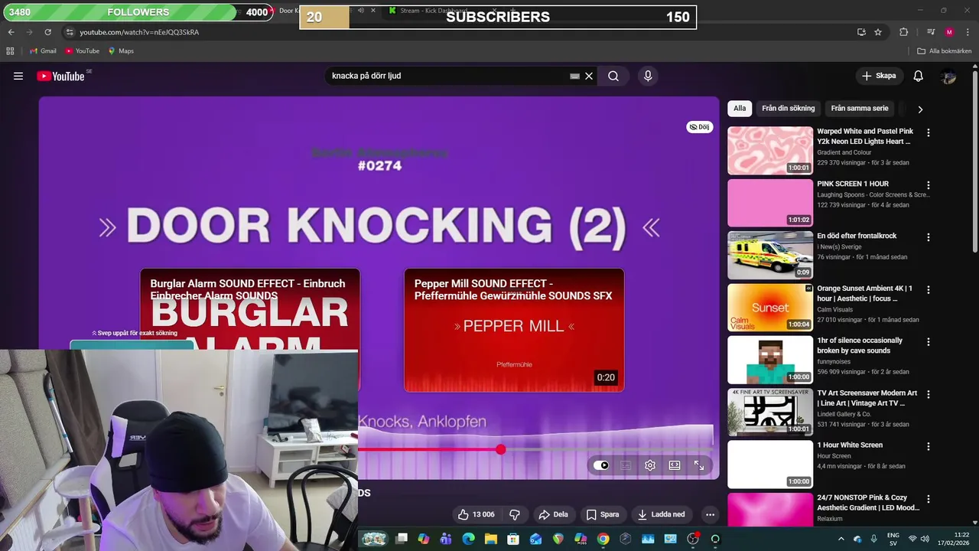Open options for 1hr of silence video

click(x=929, y=342)
